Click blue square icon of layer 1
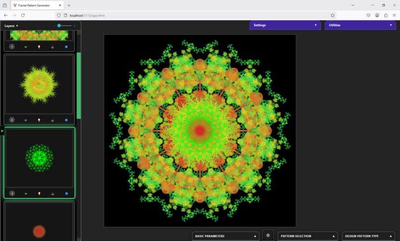 [x=67, y=47]
